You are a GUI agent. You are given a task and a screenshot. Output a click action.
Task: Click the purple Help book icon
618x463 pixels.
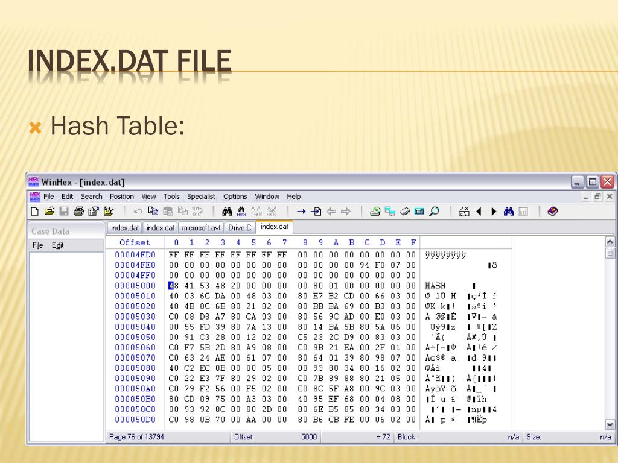tap(553, 212)
